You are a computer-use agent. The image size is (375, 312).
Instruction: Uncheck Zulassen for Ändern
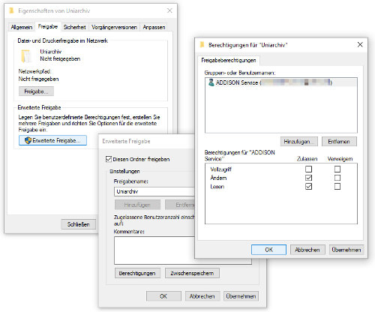308,178
